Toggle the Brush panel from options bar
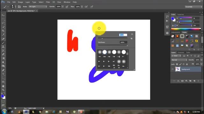 pos(19,7)
